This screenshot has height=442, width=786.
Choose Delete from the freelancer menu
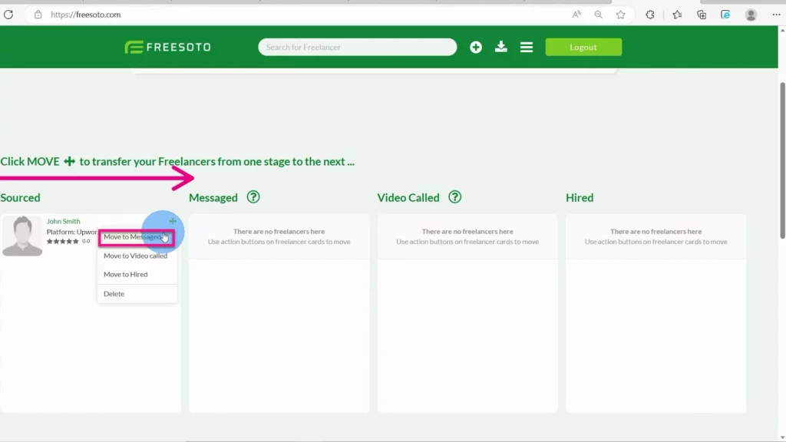click(114, 294)
